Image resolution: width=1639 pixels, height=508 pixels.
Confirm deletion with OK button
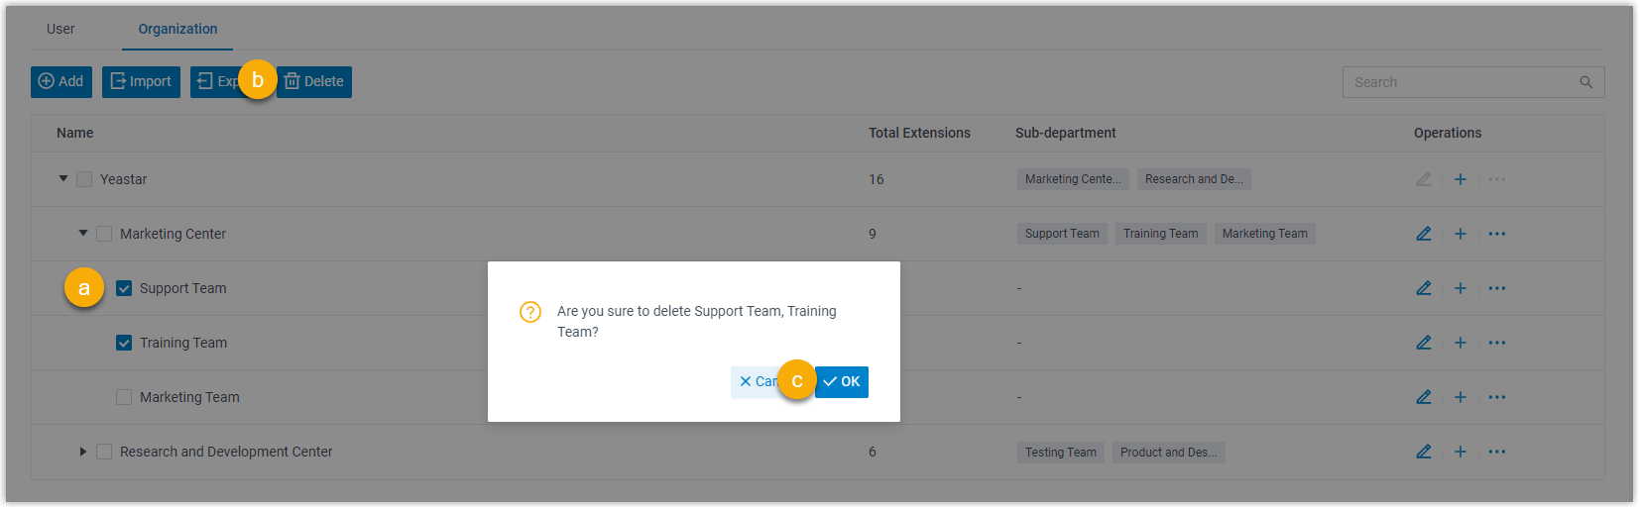pyautogui.click(x=843, y=382)
